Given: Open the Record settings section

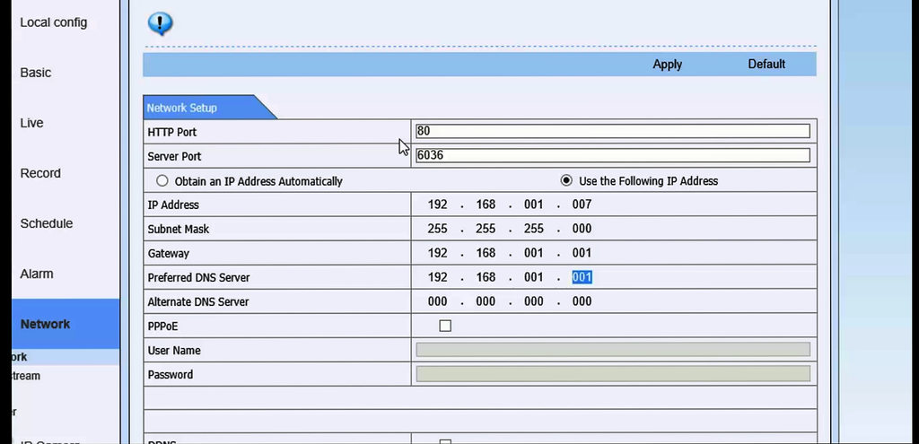Looking at the screenshot, I should (40, 173).
